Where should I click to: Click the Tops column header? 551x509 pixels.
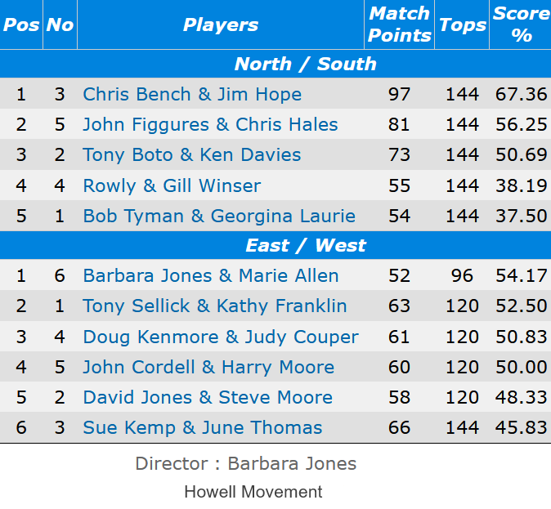point(462,25)
